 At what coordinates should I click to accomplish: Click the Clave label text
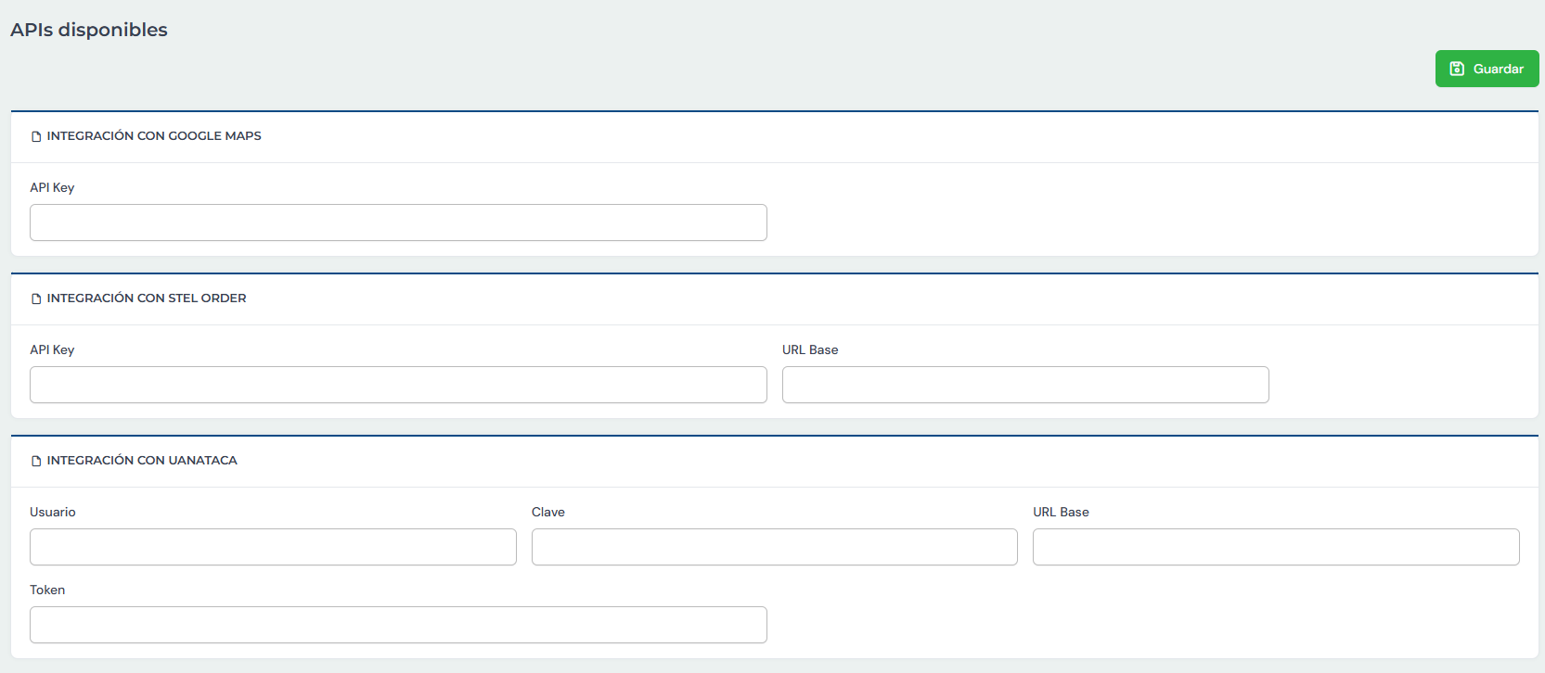coord(547,512)
